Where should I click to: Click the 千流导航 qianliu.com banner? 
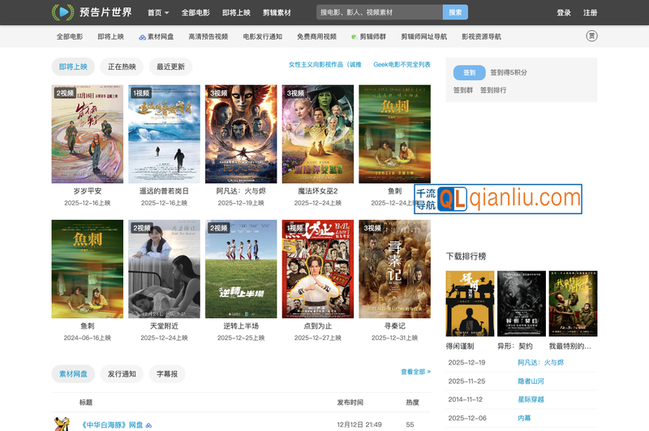click(x=498, y=198)
